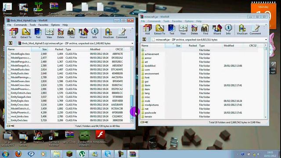Viewport: 281px width, 158px height.
Task: Sort by Type column in minecraft.jar window
Action: point(210,46)
